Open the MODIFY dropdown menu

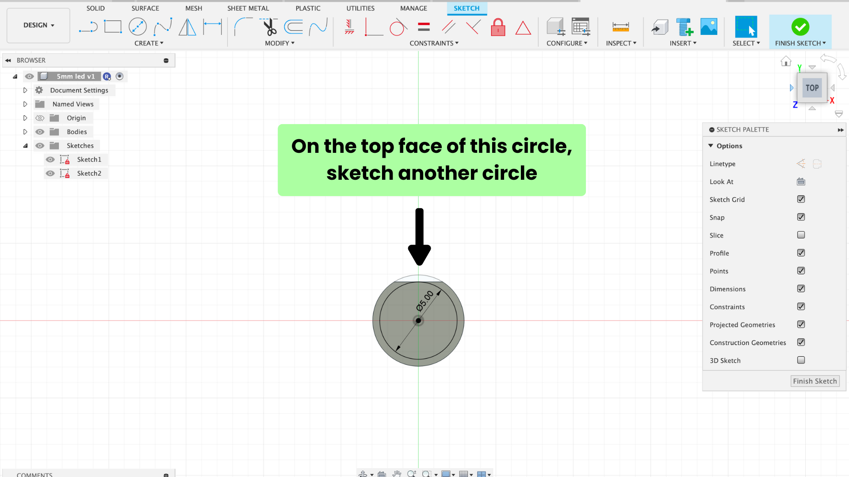(279, 43)
